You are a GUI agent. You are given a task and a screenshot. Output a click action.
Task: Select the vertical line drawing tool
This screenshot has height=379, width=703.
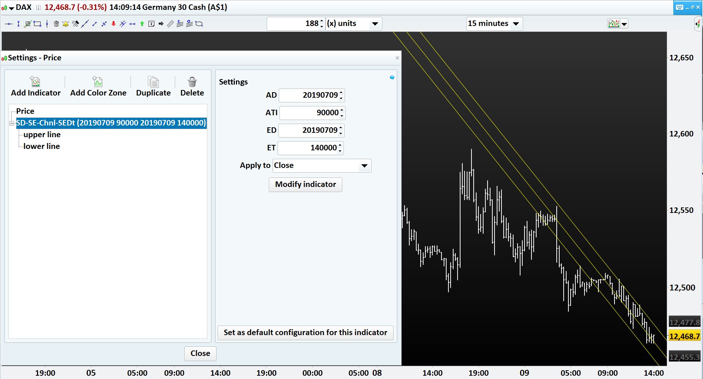pyautogui.click(x=47, y=24)
